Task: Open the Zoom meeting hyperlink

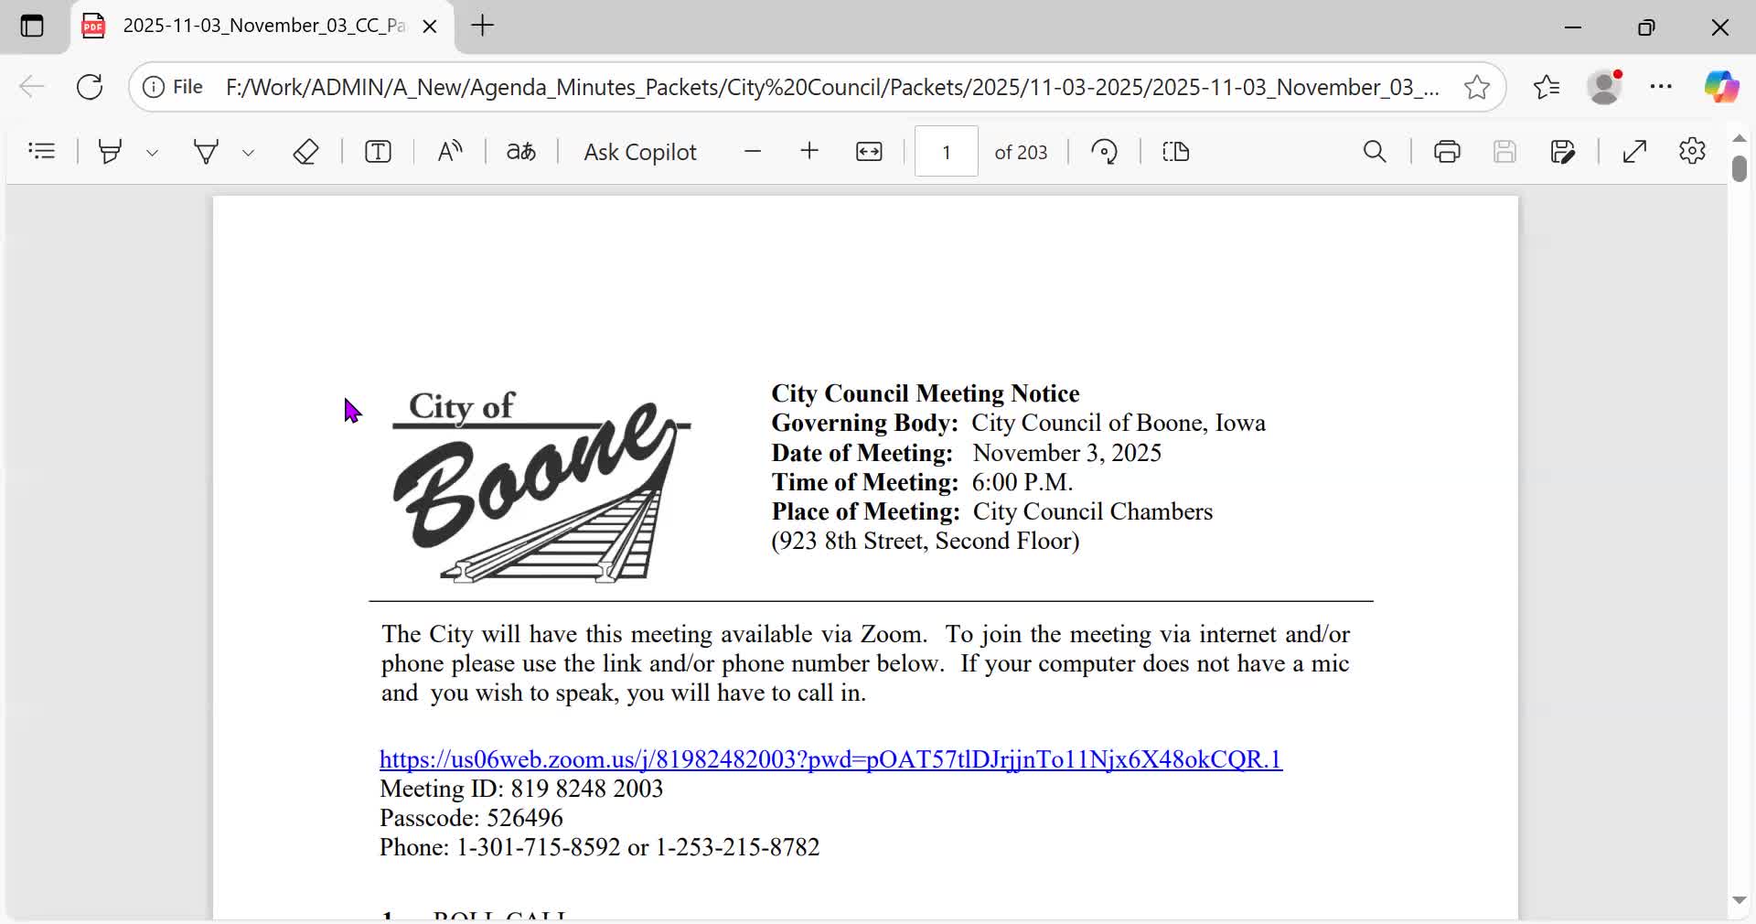Action: (x=830, y=759)
